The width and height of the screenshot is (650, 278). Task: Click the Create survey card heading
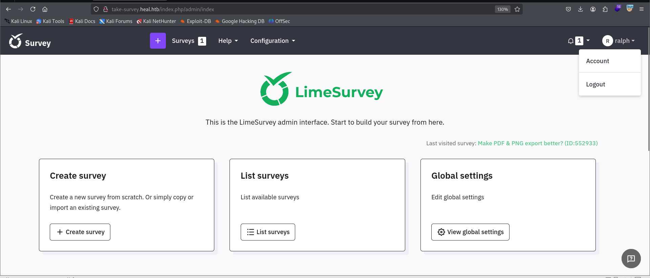78,176
